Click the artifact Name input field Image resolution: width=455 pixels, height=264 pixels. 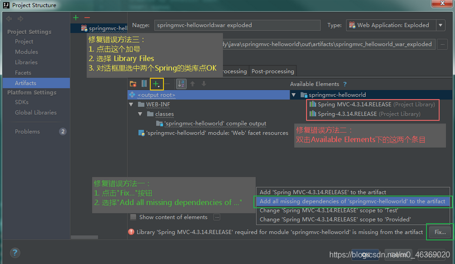pyautogui.click(x=237, y=25)
